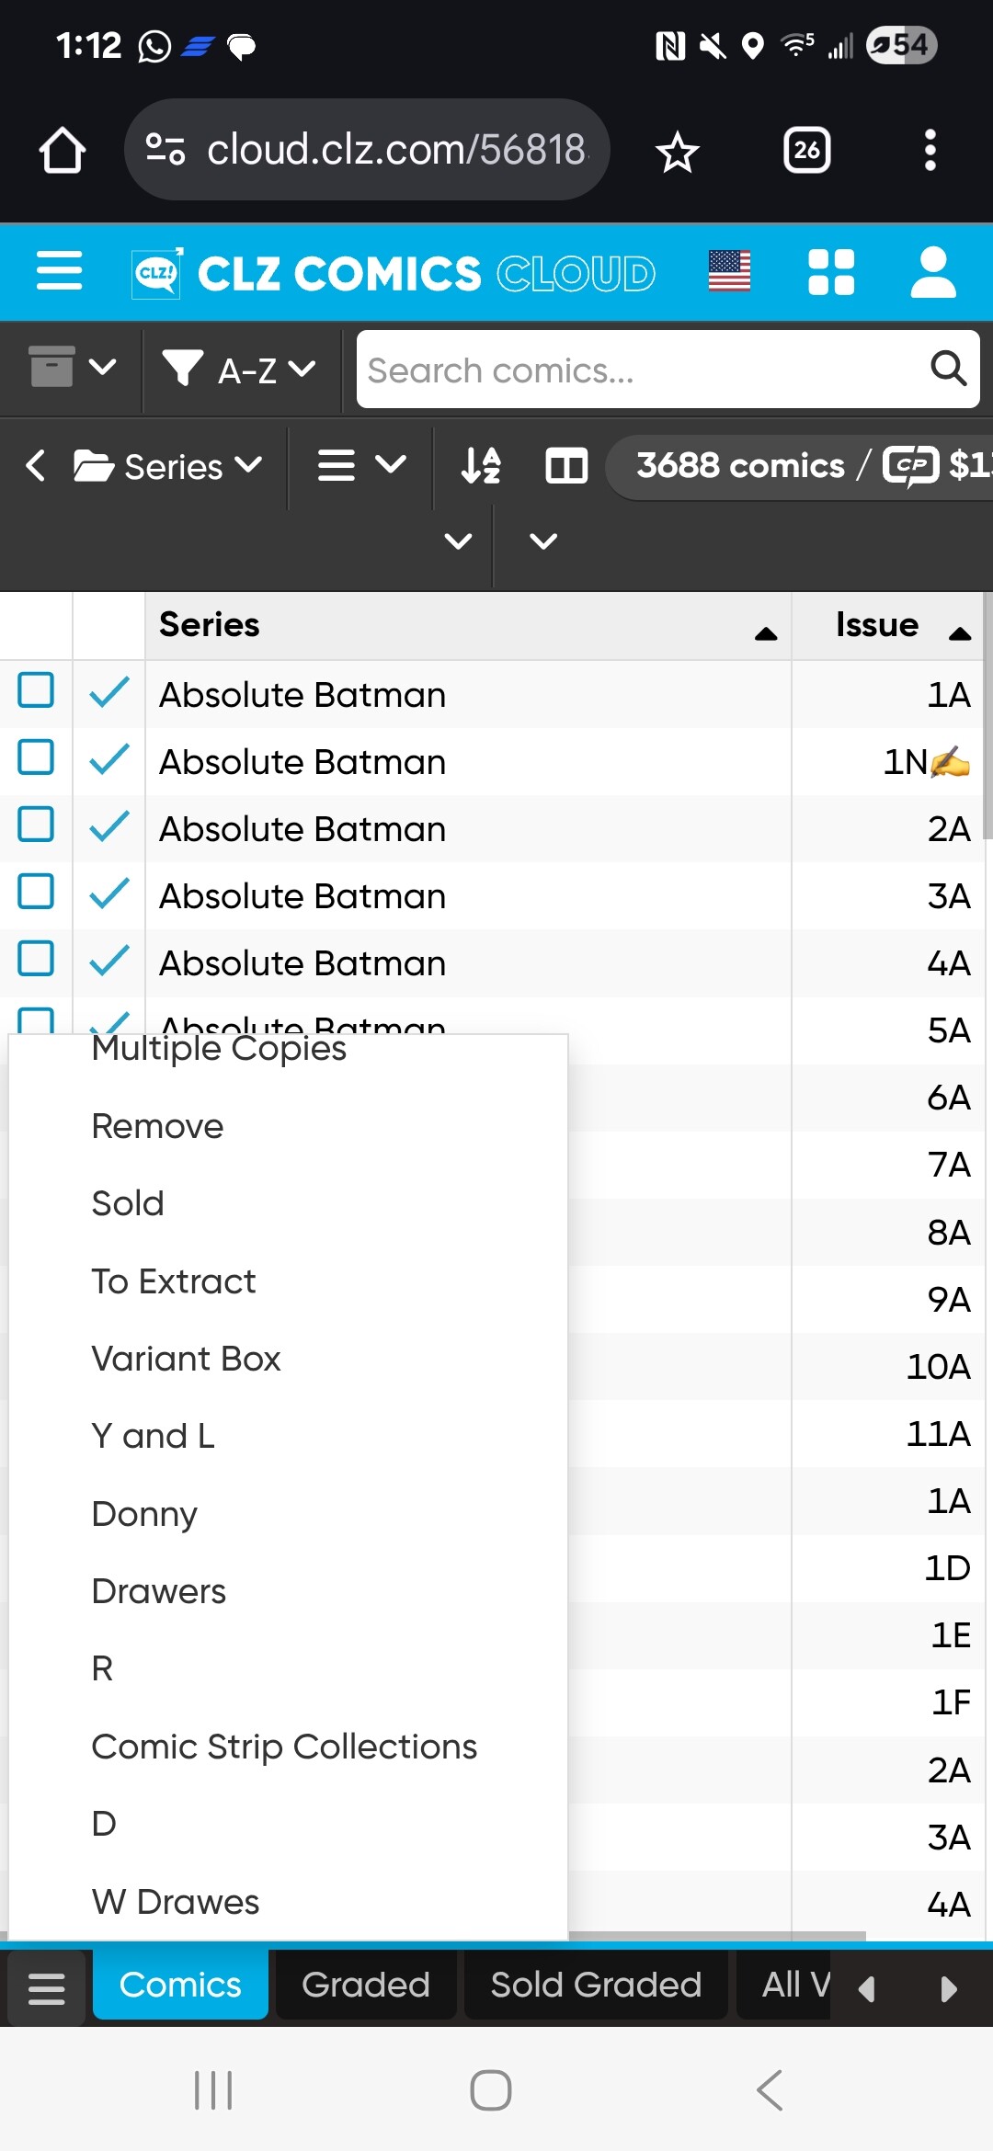
Task: Tap the search magnifier icon
Action: 948,370
